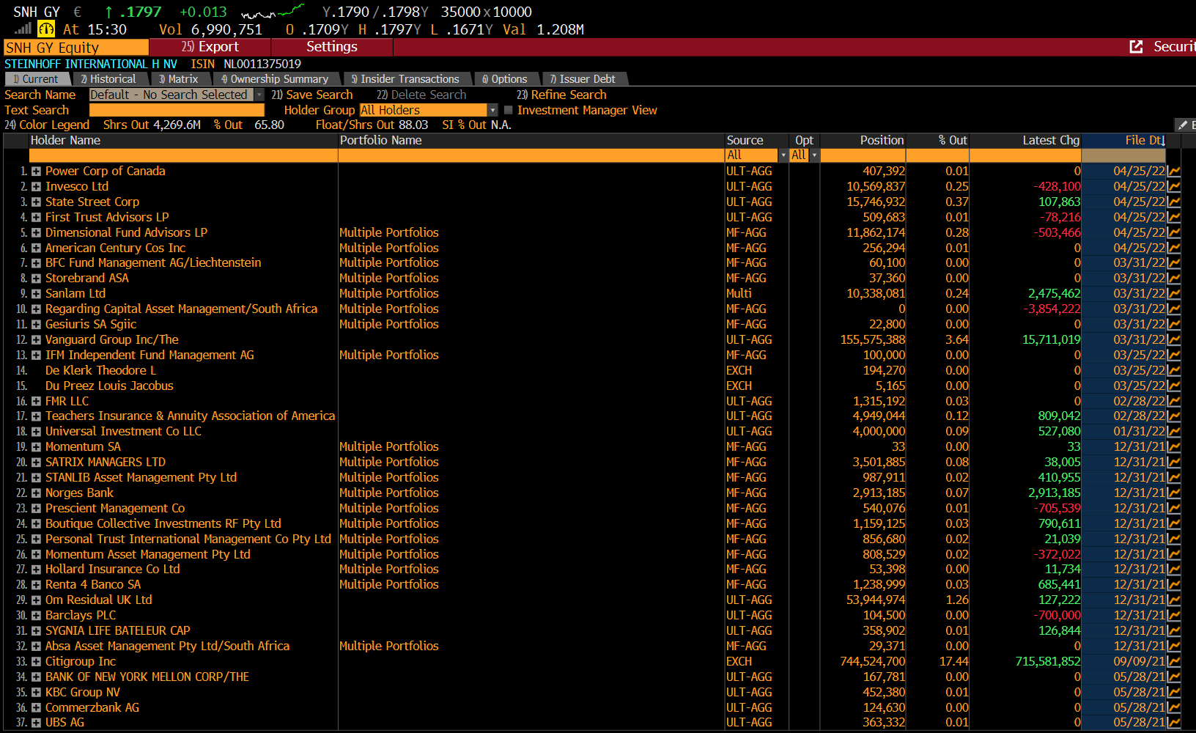Click the Text Search input field

point(177,110)
